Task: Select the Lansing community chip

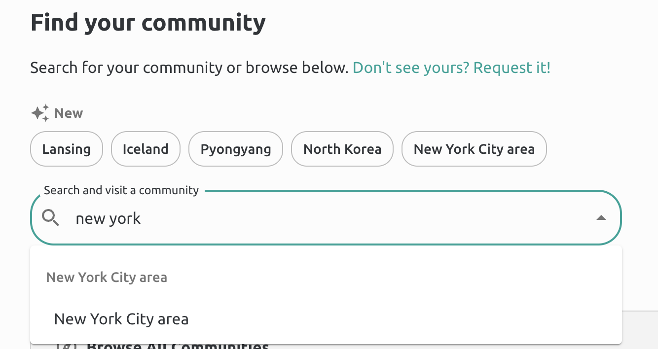Action: 66,149
